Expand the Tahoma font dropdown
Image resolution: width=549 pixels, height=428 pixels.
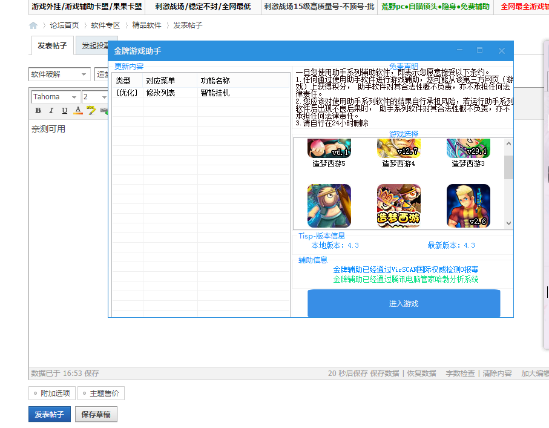56,97
